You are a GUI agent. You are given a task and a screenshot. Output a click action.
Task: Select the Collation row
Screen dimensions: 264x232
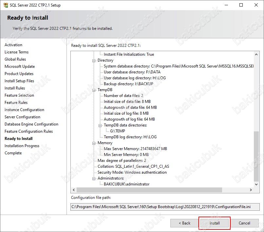tap(133, 166)
